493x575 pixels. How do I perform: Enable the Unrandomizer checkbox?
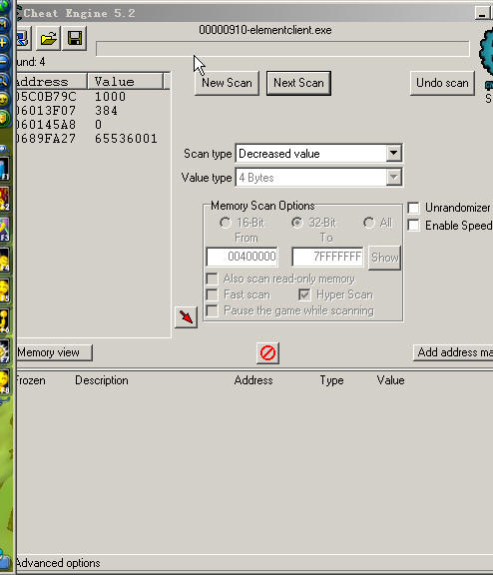(413, 208)
